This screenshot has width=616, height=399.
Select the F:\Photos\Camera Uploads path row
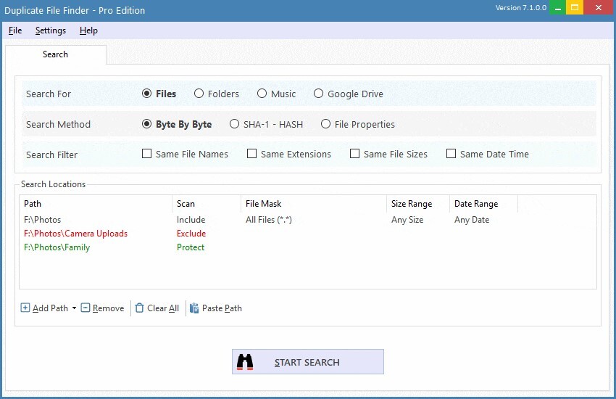click(x=75, y=234)
